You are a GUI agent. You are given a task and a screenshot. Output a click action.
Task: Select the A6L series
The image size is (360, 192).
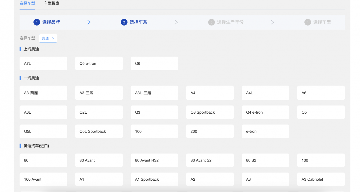coord(43,112)
